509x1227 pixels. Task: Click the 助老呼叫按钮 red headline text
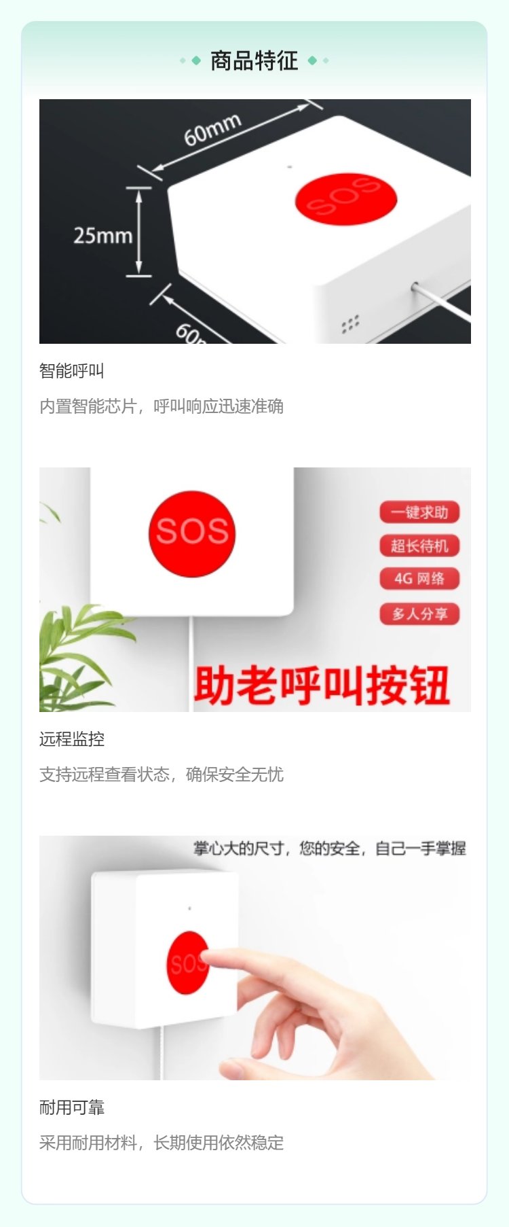(x=322, y=686)
